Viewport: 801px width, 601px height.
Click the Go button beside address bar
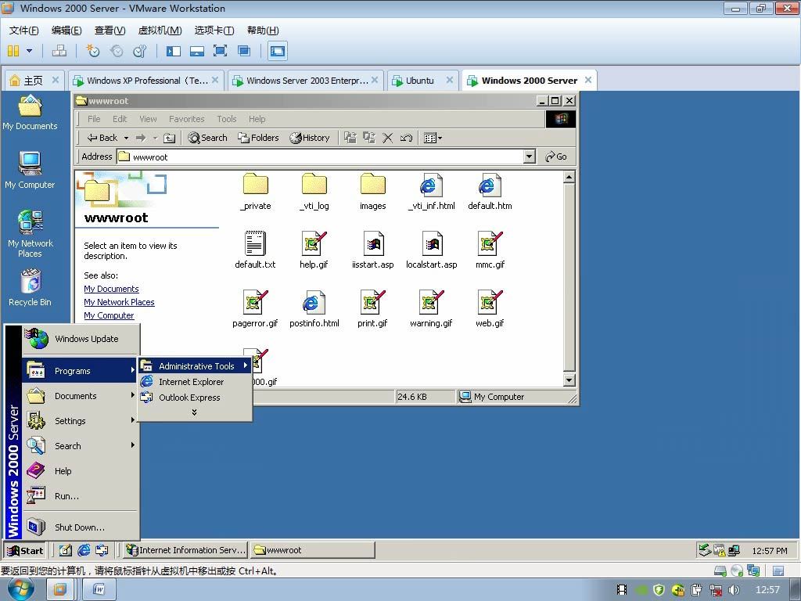pyautogui.click(x=556, y=157)
